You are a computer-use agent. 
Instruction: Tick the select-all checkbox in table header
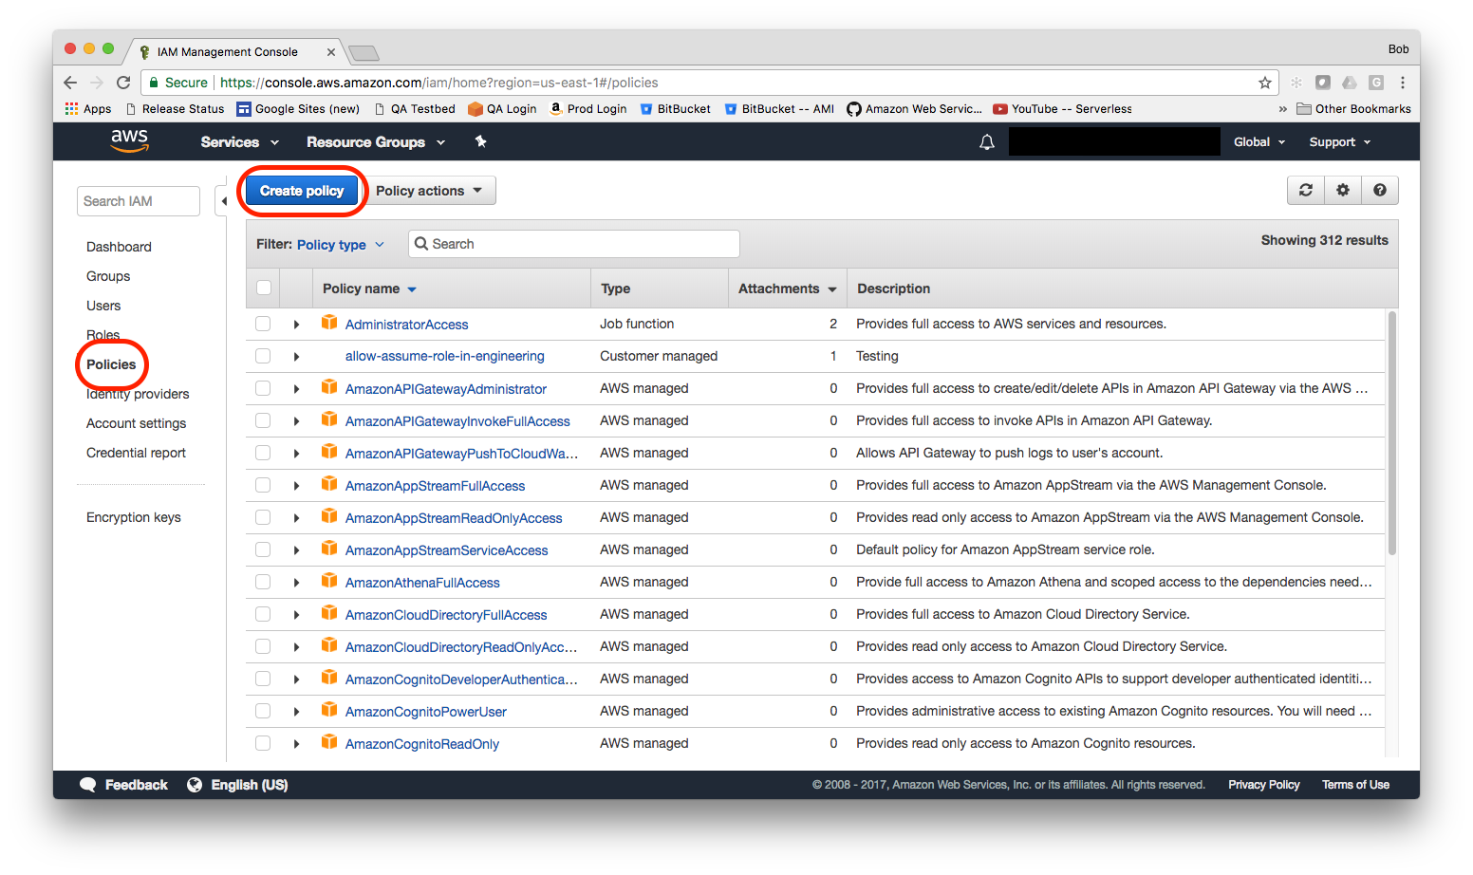pyautogui.click(x=264, y=288)
